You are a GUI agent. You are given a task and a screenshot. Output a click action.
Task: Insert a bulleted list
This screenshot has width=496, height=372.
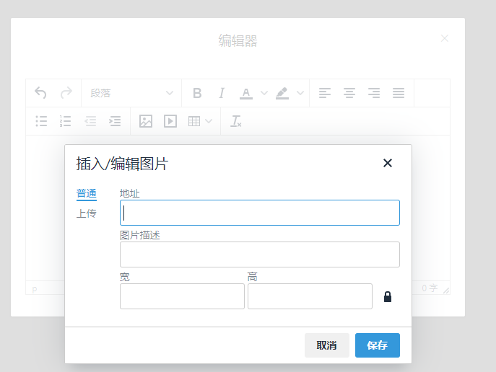(x=41, y=121)
